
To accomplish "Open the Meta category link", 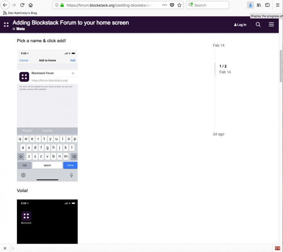I will [x=19, y=29].
